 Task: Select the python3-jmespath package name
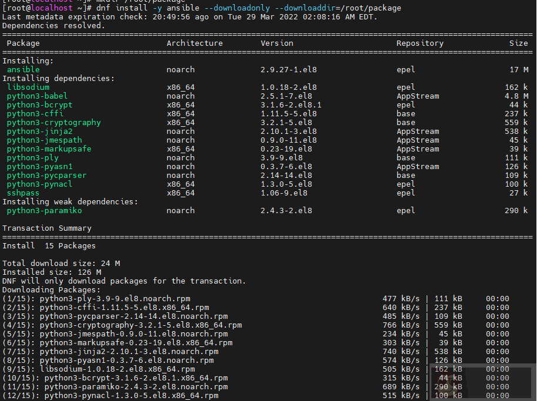pos(43,140)
